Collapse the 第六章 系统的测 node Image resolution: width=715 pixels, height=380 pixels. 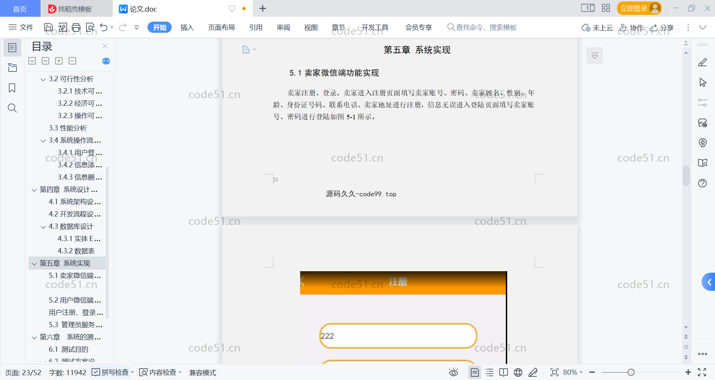tap(34, 337)
